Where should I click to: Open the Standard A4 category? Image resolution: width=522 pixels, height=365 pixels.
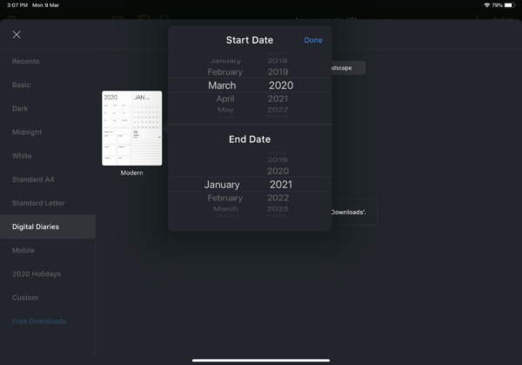[x=33, y=179]
